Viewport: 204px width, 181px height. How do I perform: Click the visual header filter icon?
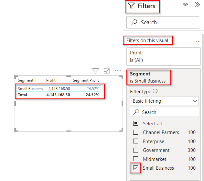click(95, 71)
